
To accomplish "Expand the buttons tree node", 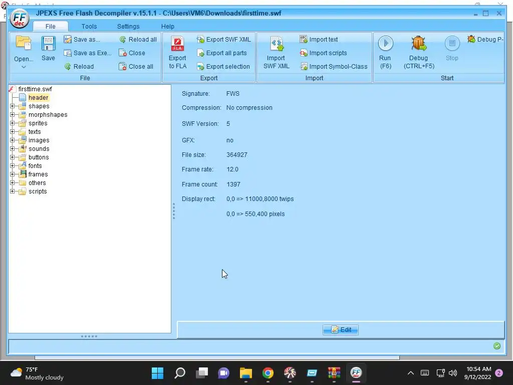I will click(13, 157).
